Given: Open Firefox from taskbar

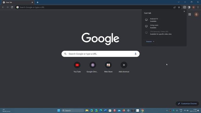Looking at the screenshot, I should click(124, 110).
